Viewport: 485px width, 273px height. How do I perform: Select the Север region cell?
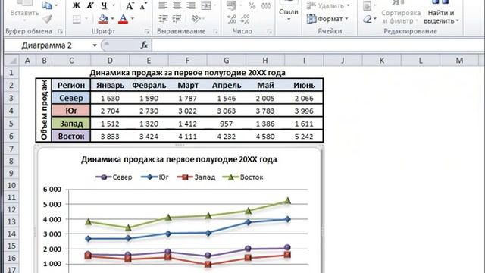click(x=71, y=98)
